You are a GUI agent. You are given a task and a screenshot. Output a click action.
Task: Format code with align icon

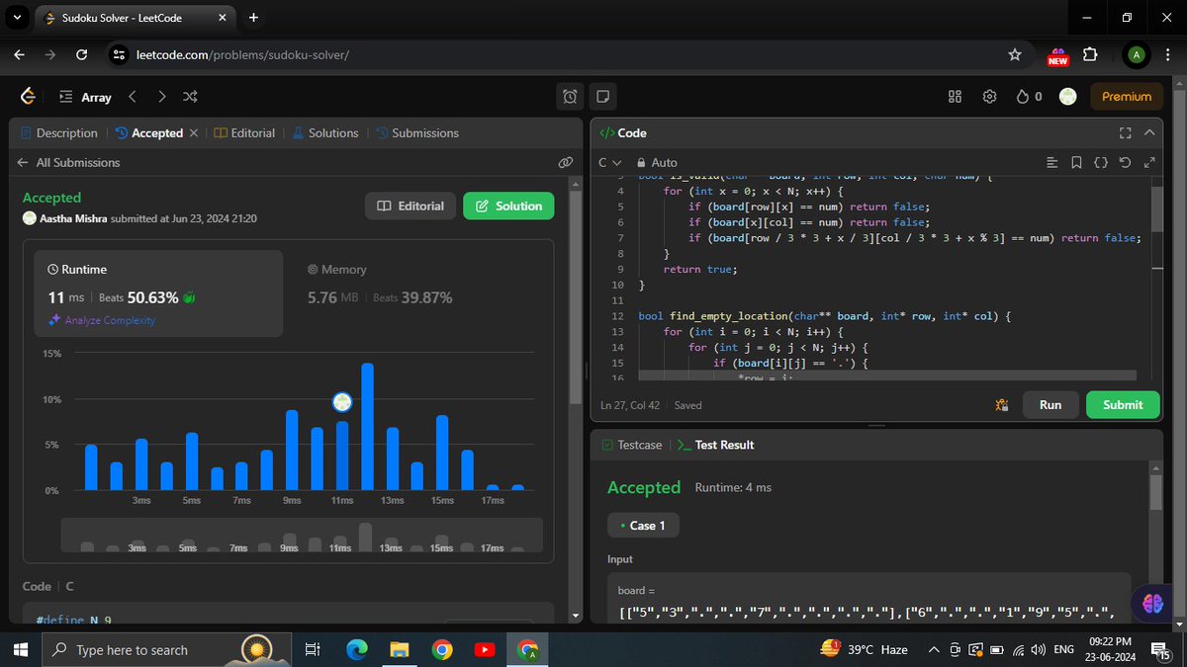coord(1051,162)
